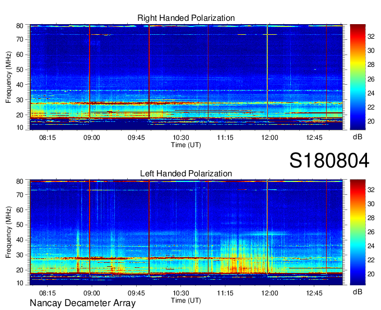This screenshot has width=381, height=310.
Task: Click the 24 dB label on Right Handed colorbar
Action: tap(371, 93)
